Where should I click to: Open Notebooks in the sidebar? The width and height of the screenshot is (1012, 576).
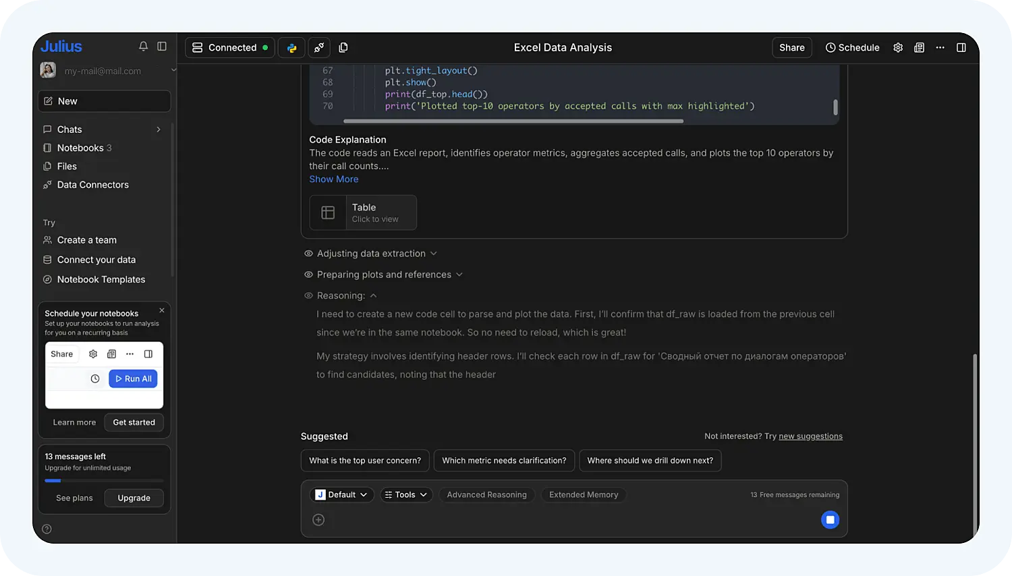pyautogui.click(x=80, y=148)
